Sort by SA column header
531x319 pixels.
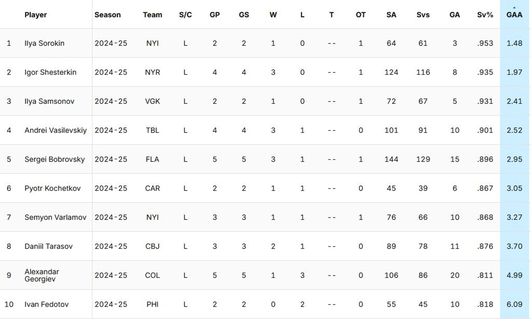[x=391, y=15]
